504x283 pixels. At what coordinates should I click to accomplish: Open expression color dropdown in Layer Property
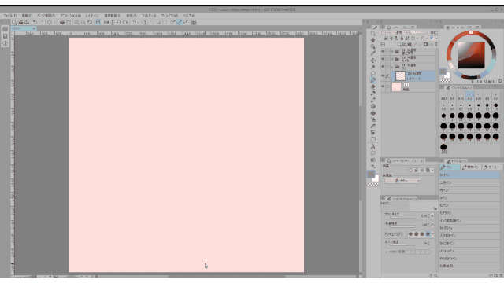click(402, 181)
